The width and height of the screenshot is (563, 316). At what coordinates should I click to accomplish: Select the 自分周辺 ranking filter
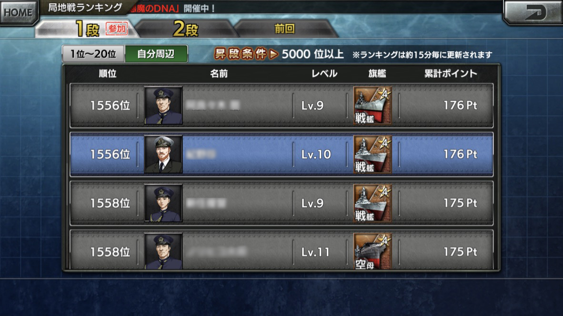156,54
